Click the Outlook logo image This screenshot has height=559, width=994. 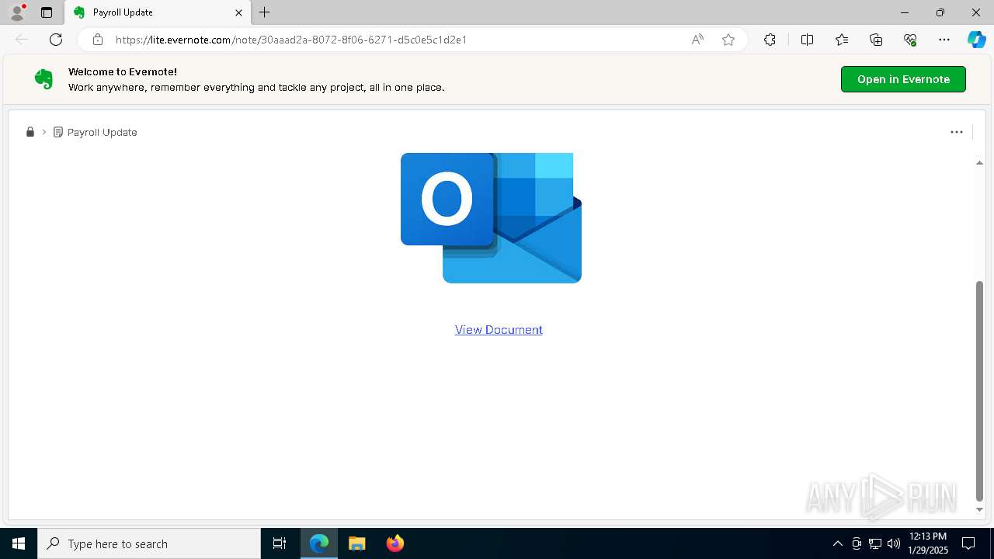[491, 218]
